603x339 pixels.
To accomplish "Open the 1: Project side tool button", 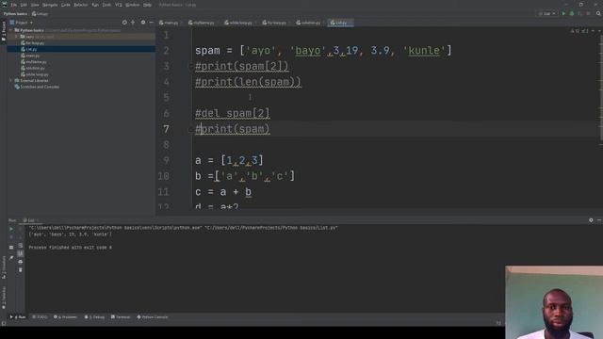I will click(x=4, y=32).
